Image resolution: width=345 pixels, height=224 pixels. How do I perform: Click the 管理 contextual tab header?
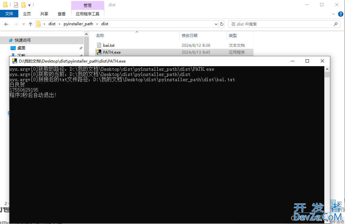(88, 5)
